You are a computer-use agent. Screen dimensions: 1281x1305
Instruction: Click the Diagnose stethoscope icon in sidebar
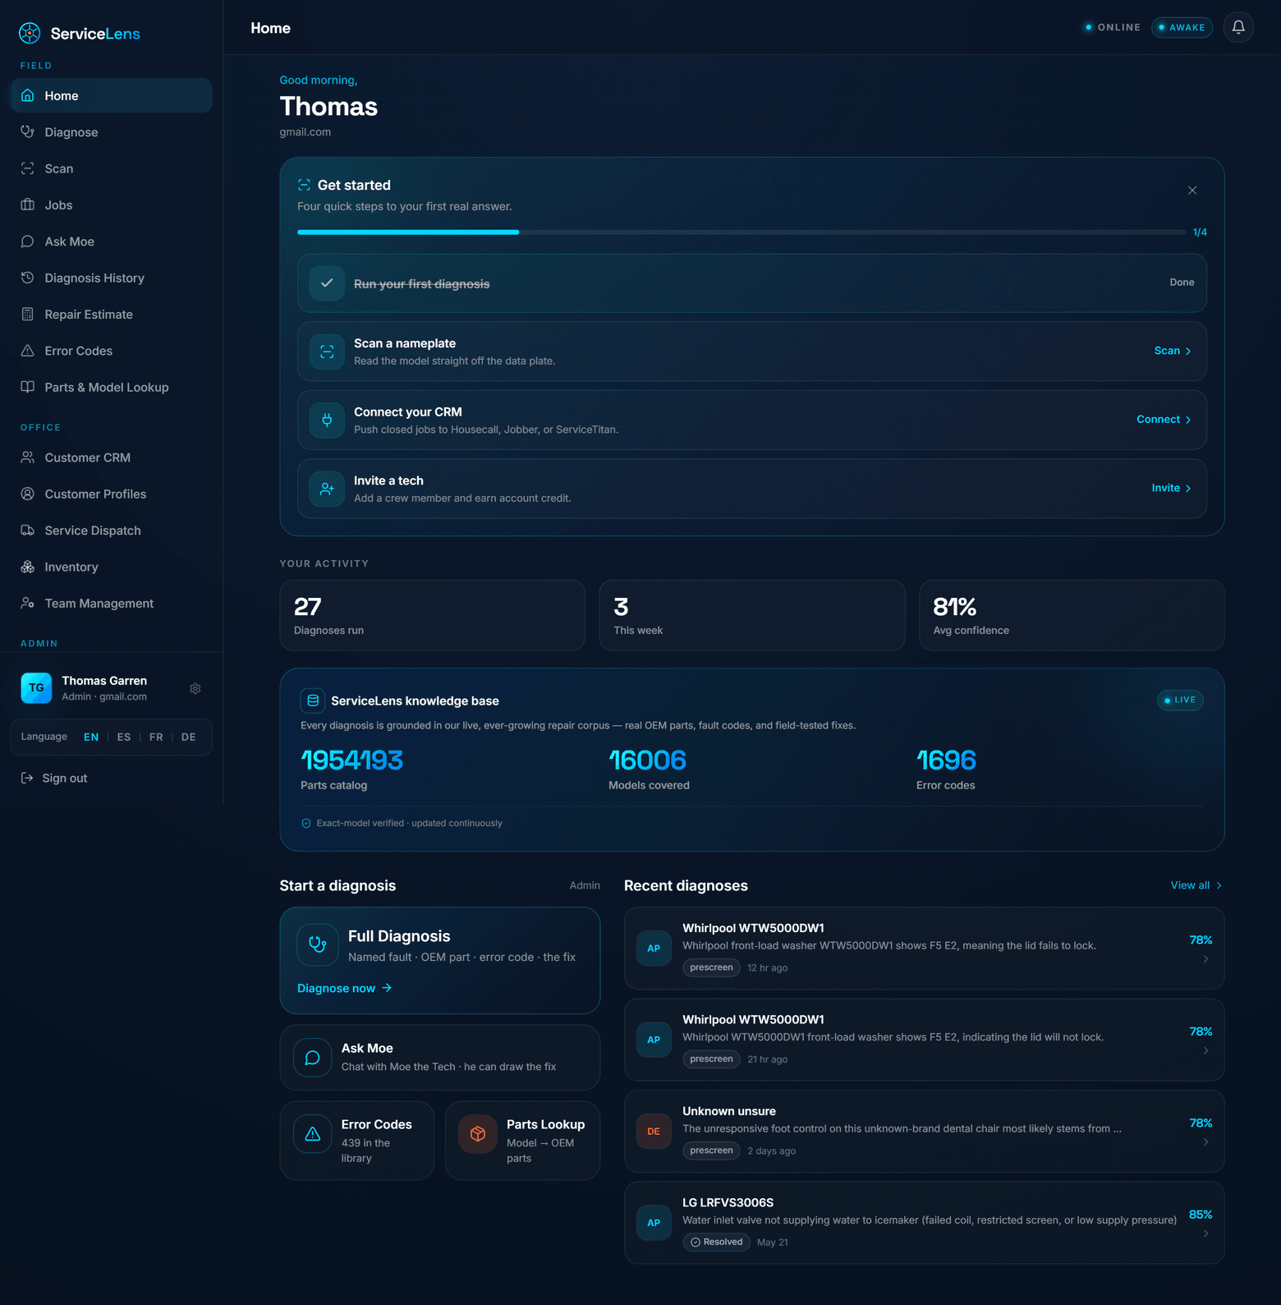28,131
